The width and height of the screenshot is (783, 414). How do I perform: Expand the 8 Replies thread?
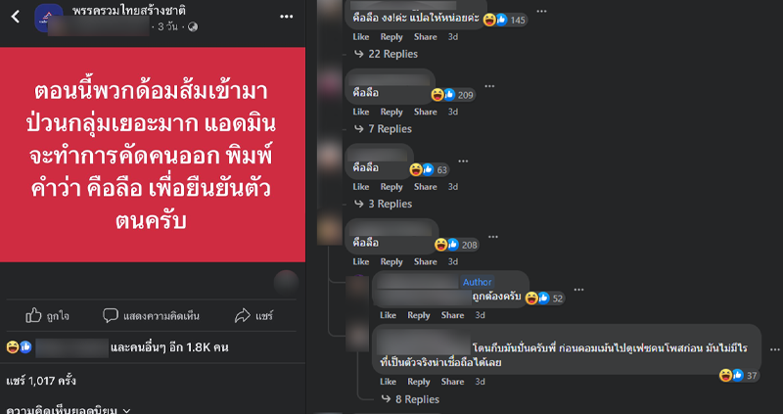410,399
